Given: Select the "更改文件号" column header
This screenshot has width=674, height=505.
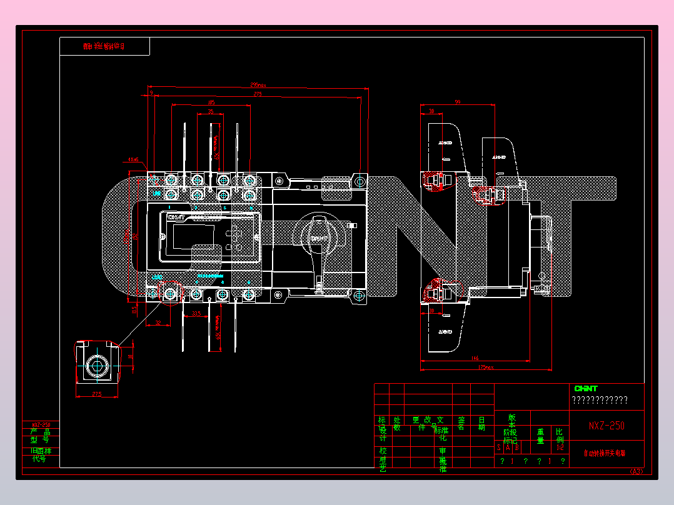Looking at the screenshot, I should (428, 423).
